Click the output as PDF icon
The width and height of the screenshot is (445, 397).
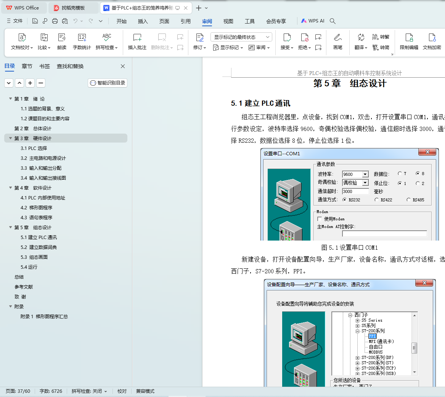click(45, 21)
